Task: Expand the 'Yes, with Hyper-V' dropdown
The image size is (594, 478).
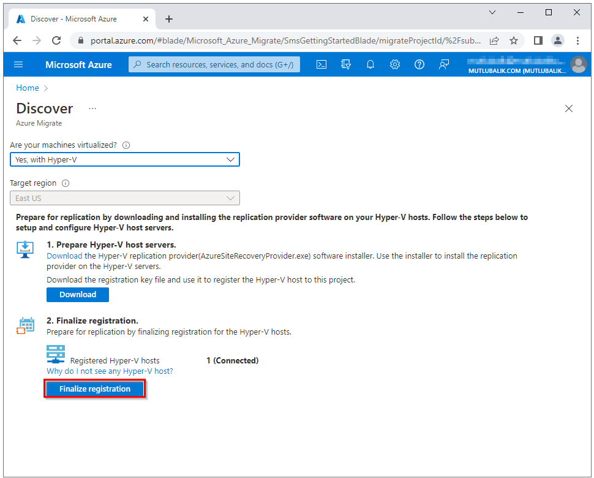Action: pyautogui.click(x=125, y=159)
